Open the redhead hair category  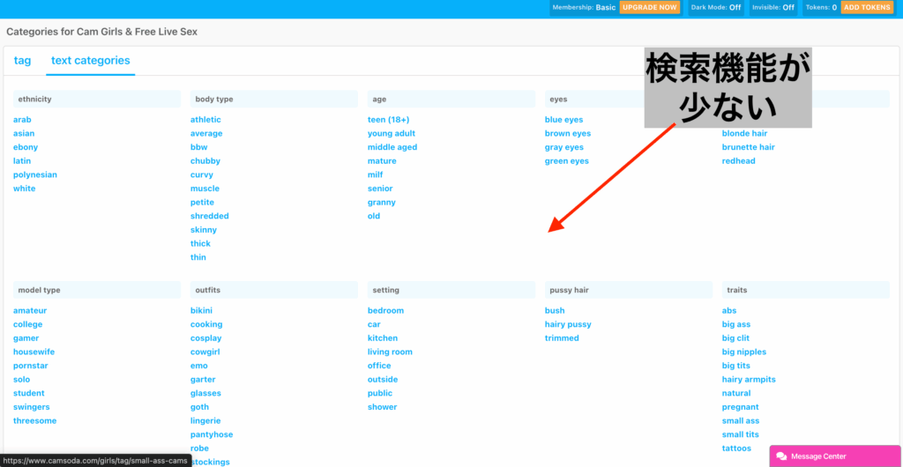[738, 161]
